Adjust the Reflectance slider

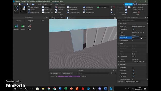(143, 38)
